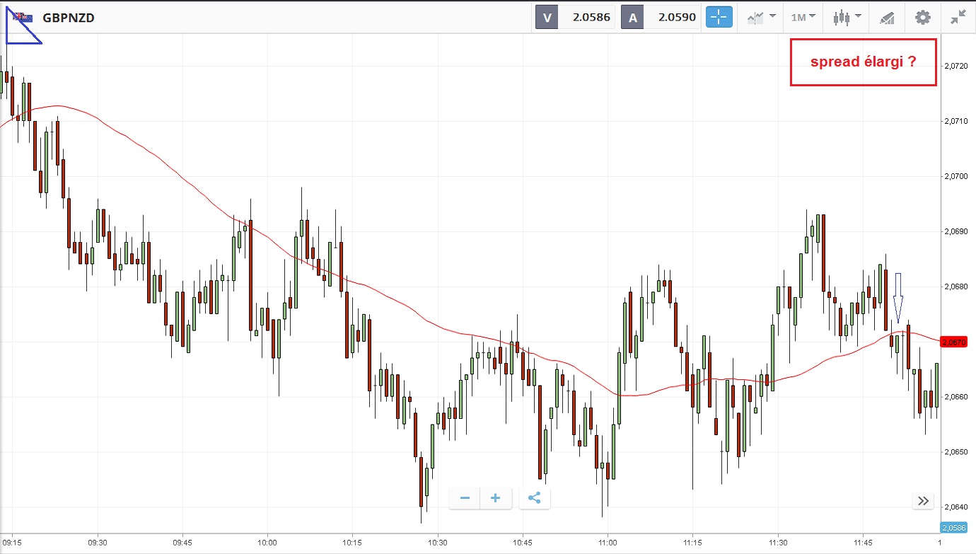Screen dimensions: 976x554
Task: Click the "spread élargi ?" annotation box
Action: click(x=863, y=62)
